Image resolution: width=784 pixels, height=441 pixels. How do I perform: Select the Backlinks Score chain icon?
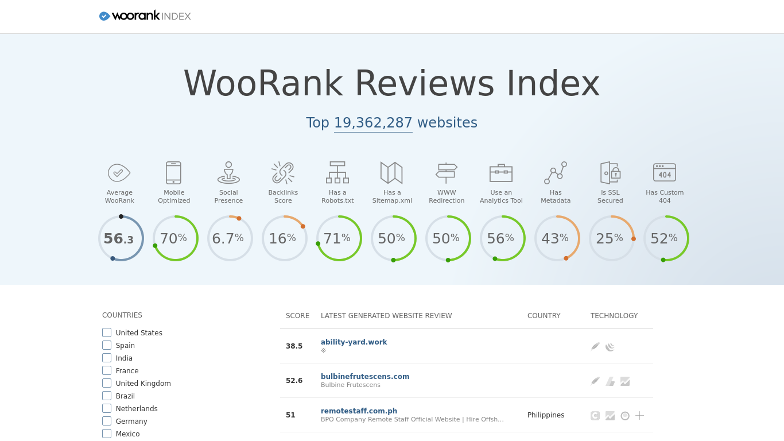[283, 172]
